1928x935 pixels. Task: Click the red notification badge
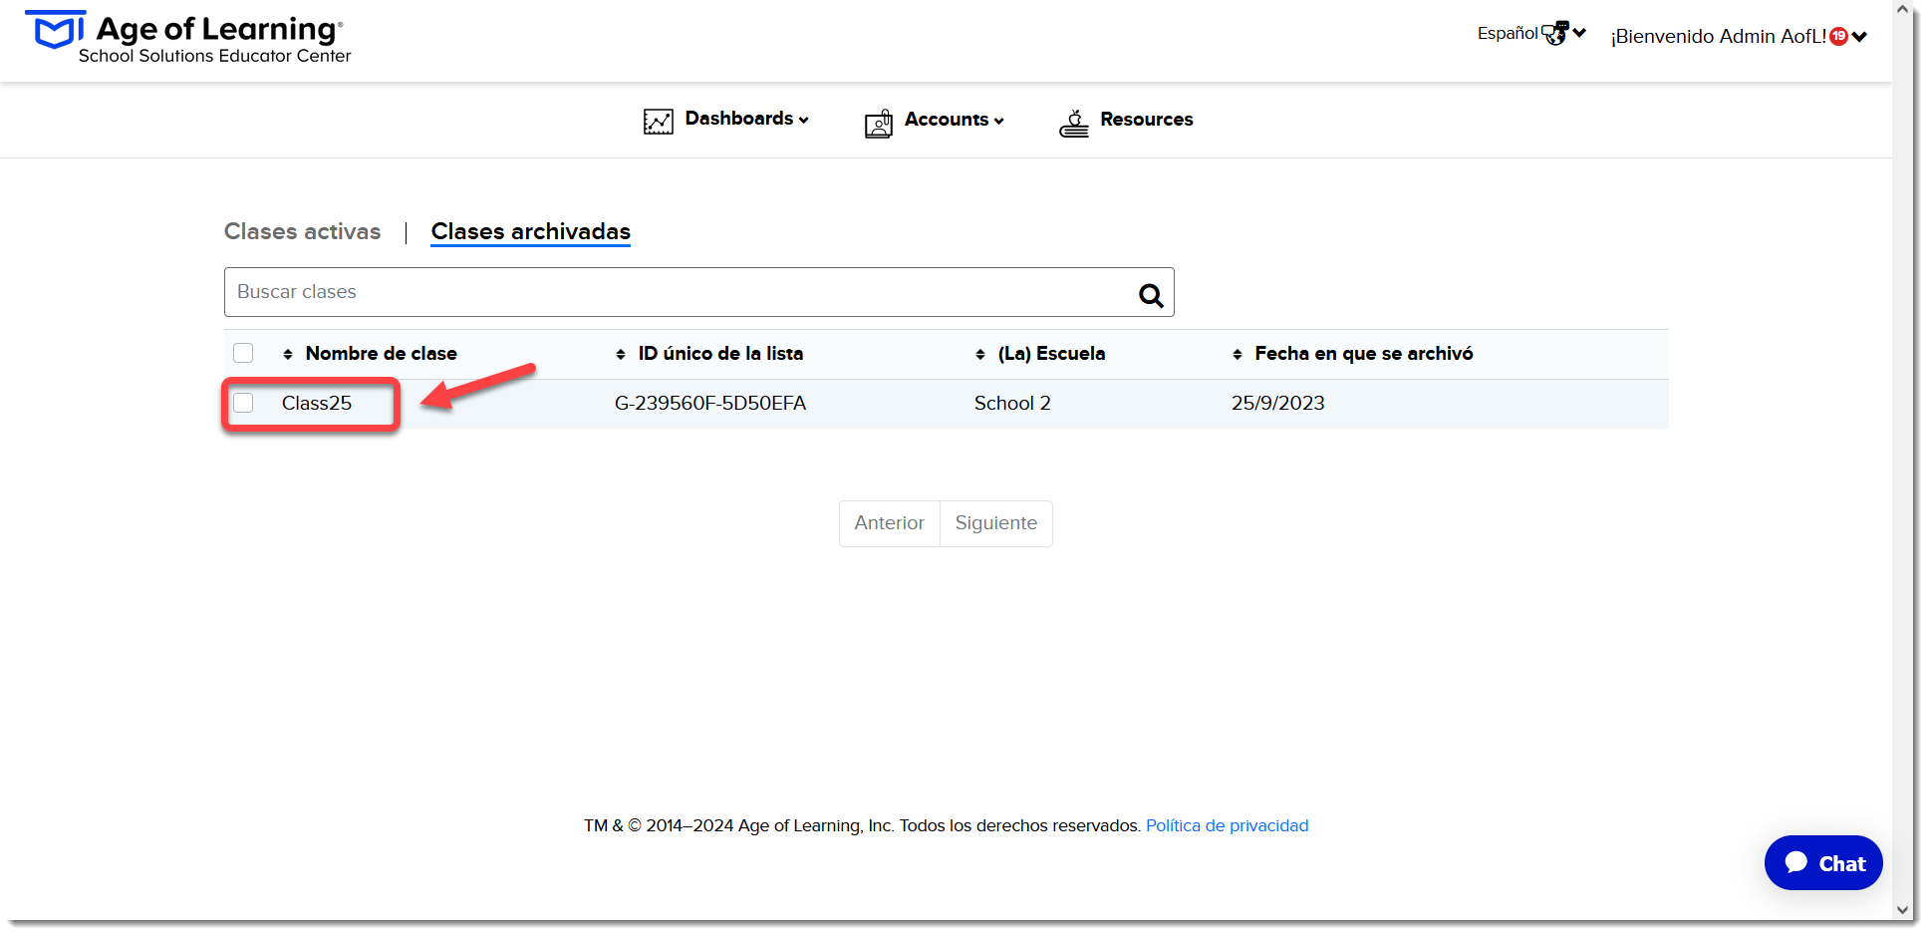point(1838,37)
